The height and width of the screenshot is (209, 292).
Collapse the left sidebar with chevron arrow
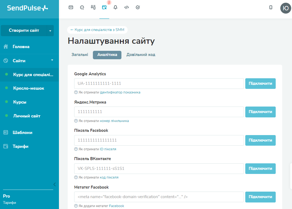[55, 184]
